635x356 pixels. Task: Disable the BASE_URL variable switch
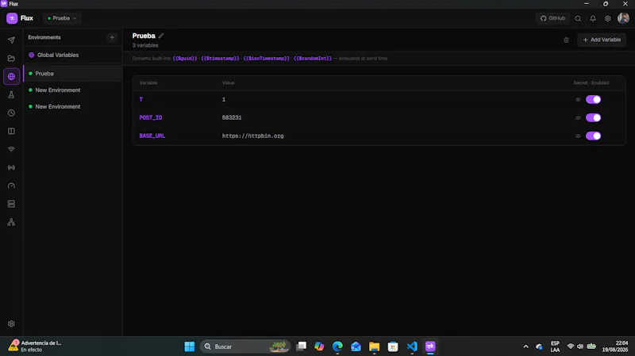point(593,136)
